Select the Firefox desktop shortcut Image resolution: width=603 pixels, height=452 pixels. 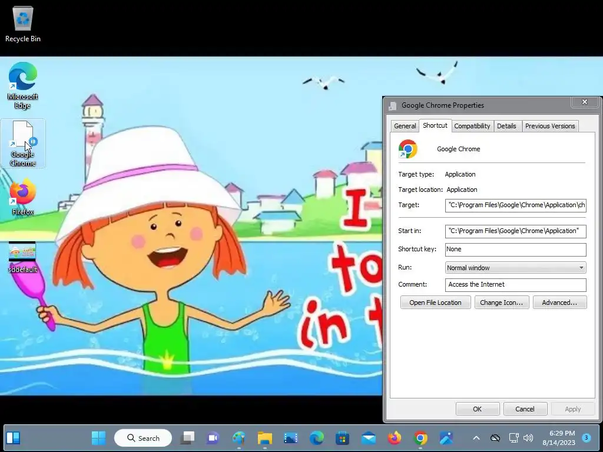tap(23, 197)
